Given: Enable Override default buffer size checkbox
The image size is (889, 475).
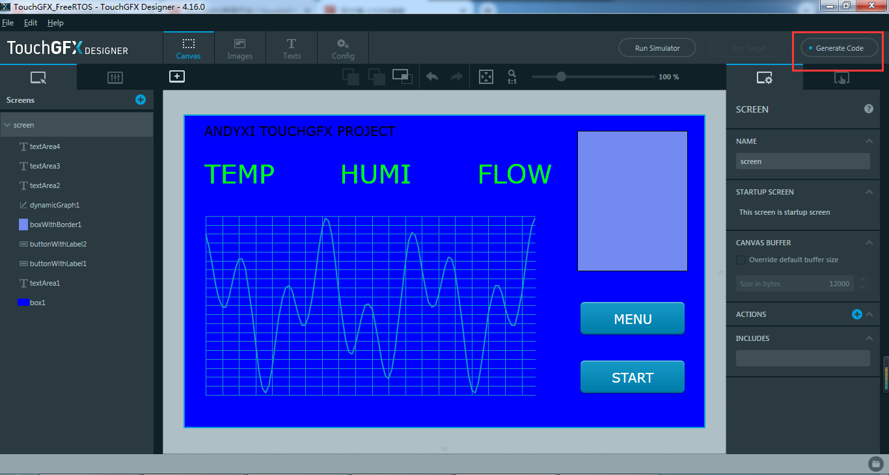Looking at the screenshot, I should pyautogui.click(x=741, y=260).
